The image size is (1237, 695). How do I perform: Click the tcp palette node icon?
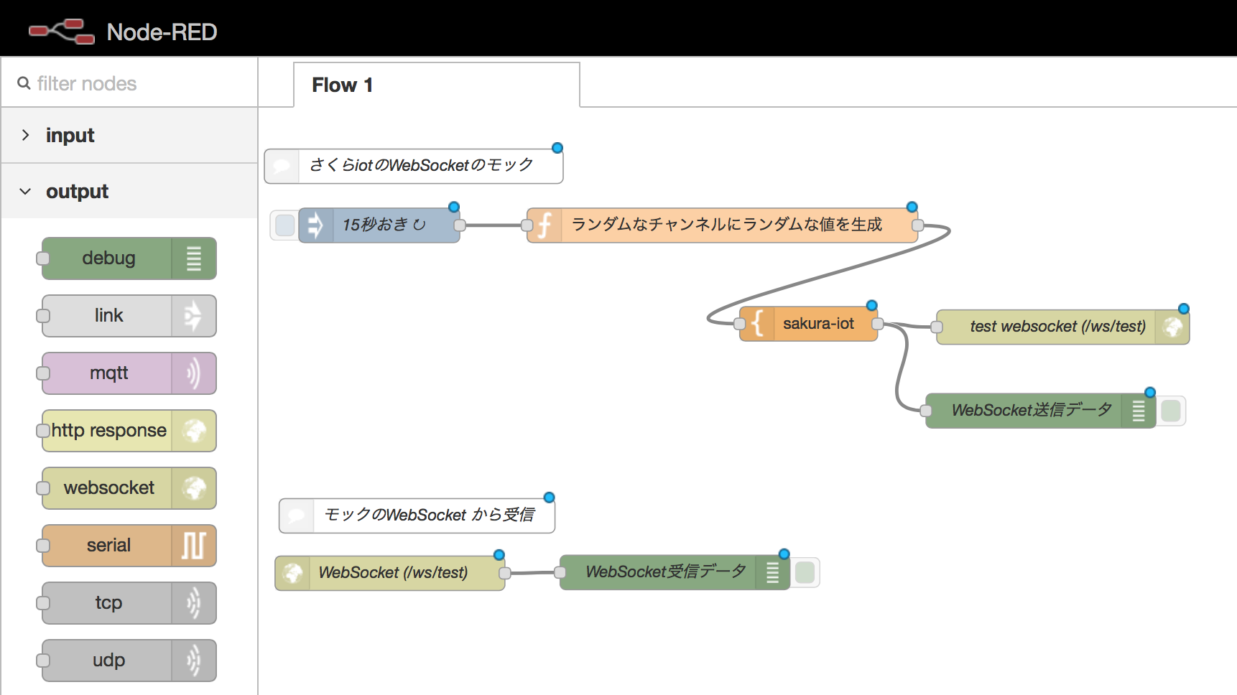[x=194, y=603]
